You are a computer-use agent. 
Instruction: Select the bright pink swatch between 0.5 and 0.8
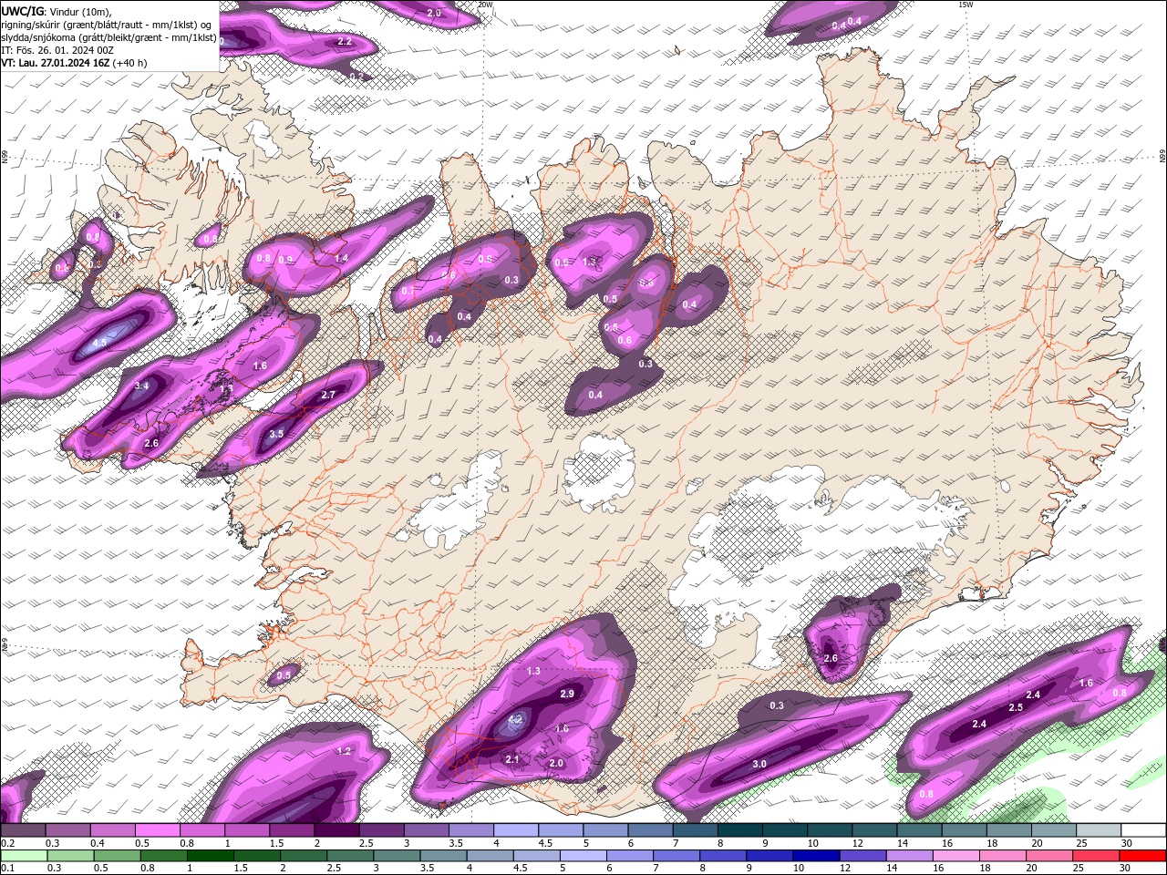(158, 830)
